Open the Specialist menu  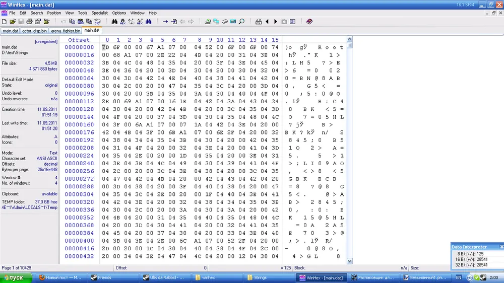pos(99,13)
